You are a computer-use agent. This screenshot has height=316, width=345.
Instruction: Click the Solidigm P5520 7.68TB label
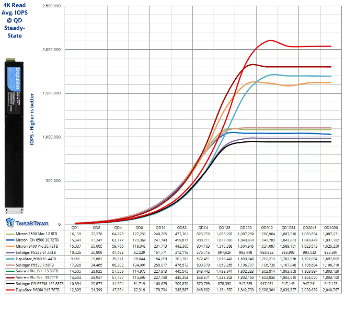pos(35,265)
